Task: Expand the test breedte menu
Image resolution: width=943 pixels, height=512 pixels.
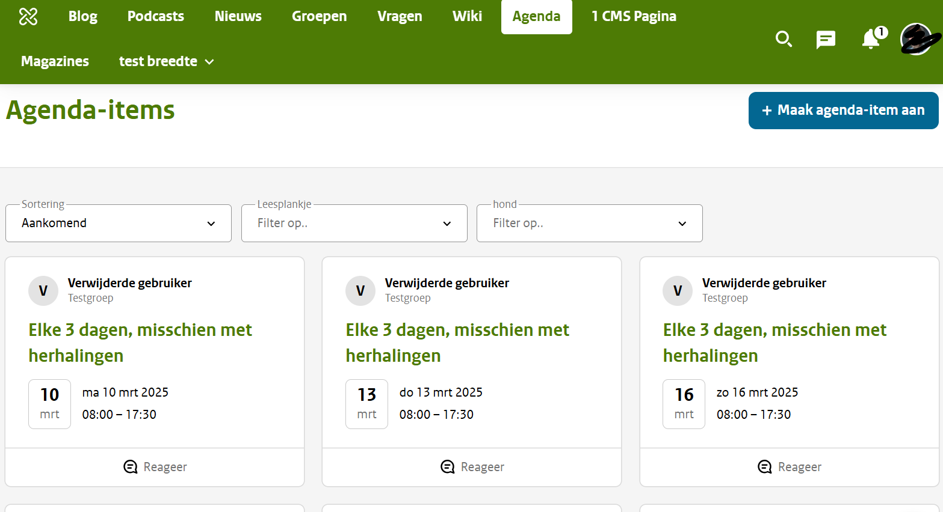Action: click(166, 61)
